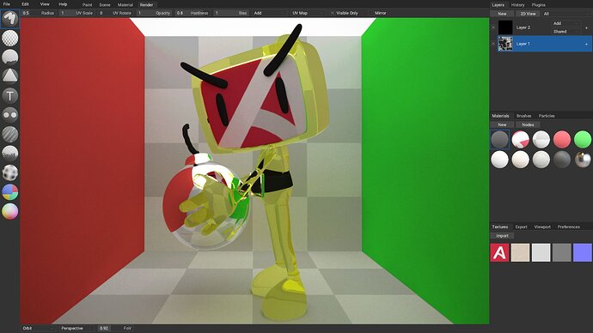This screenshot has height=333, width=593.
Task: Select the purple-blue normal map texture thumbnail
Action: tap(583, 252)
